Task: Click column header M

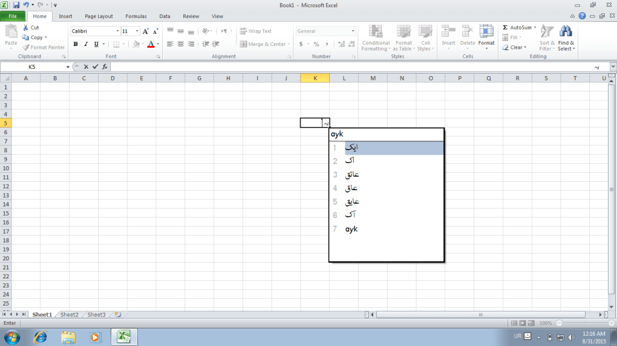Action: 373,78
